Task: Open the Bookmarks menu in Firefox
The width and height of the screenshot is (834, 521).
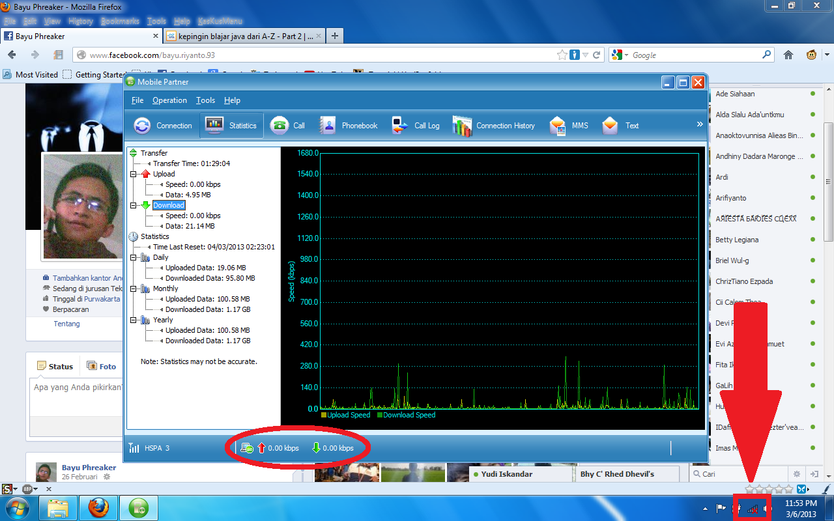Action: click(120, 21)
